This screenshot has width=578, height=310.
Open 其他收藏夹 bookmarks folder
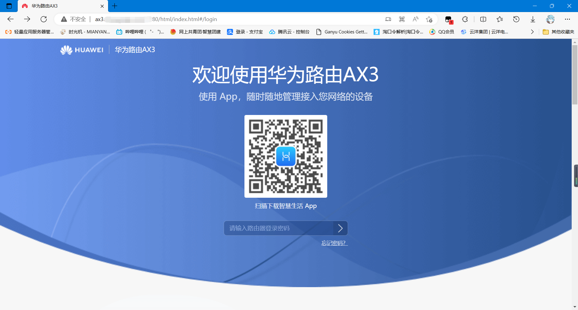tap(558, 32)
